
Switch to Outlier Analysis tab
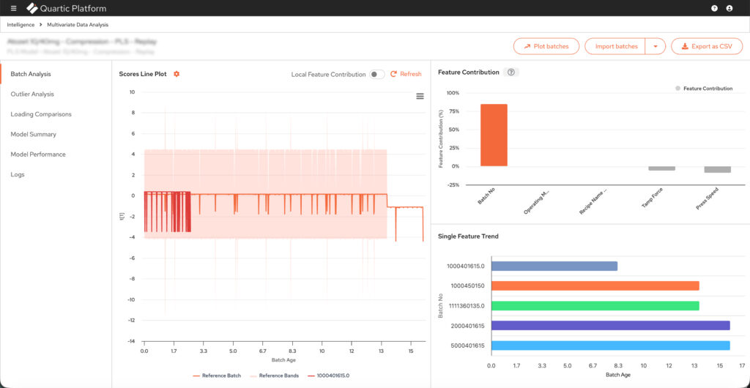pyautogui.click(x=32, y=94)
